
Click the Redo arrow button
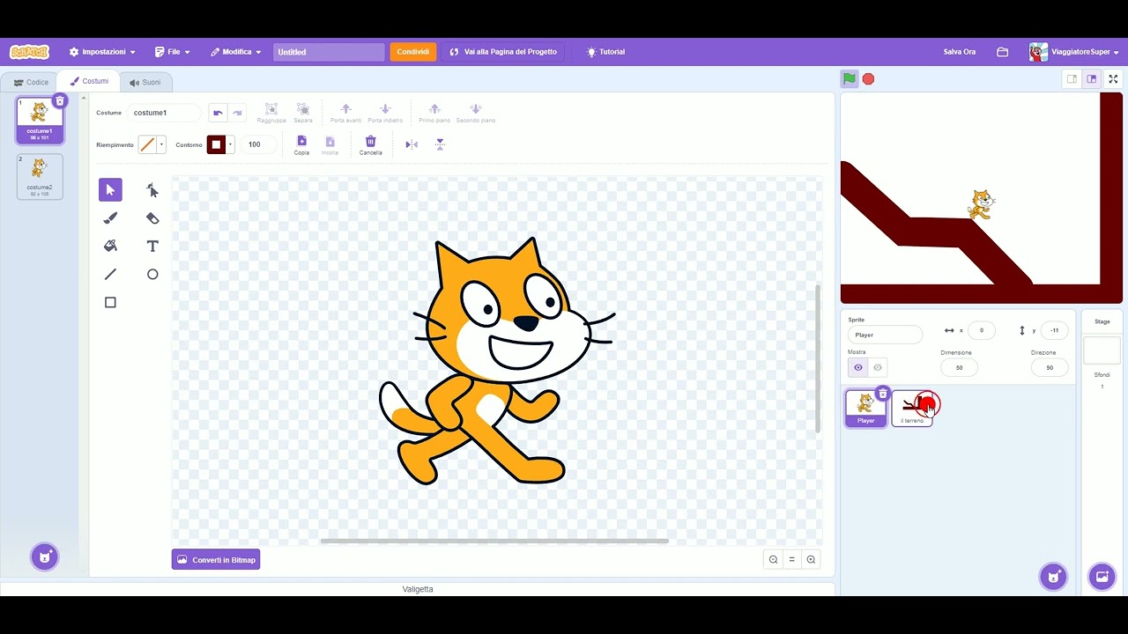click(x=237, y=113)
